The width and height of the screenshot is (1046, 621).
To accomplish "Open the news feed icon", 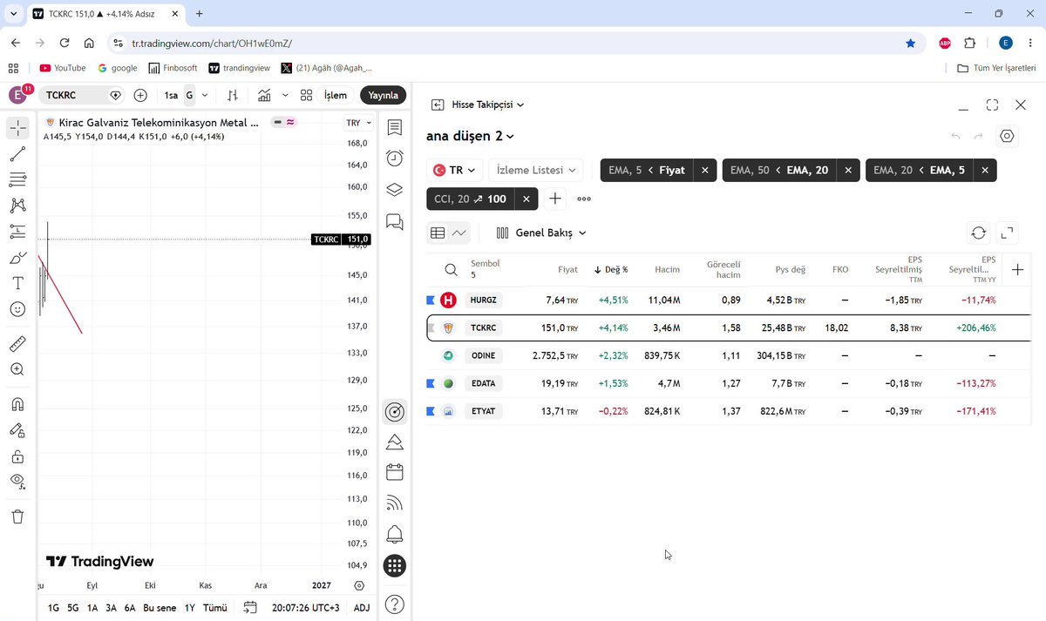I will click(395, 503).
